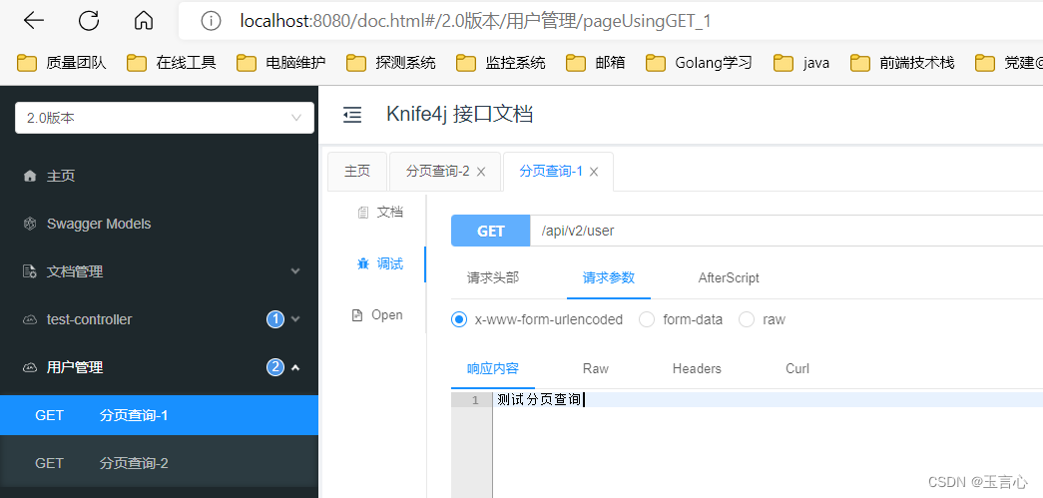Open the 文档 side tab
The image size is (1043, 498).
[380, 213]
